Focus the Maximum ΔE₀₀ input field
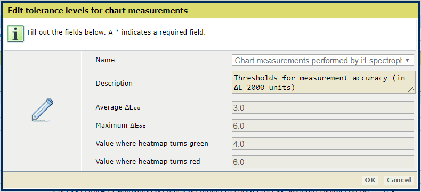This screenshot has width=421, height=192. pos(323,126)
